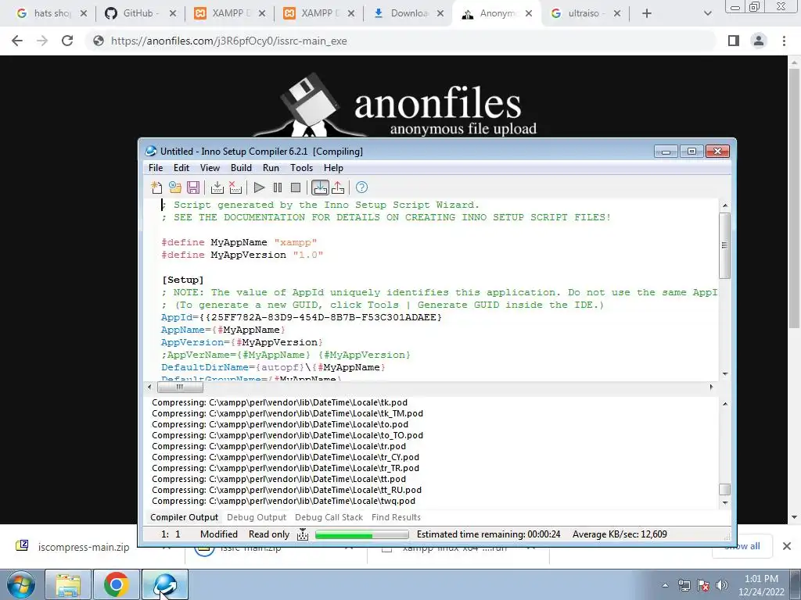Click the DefaultDirName line in script
Viewport: 801px width, 600px height.
273,367
